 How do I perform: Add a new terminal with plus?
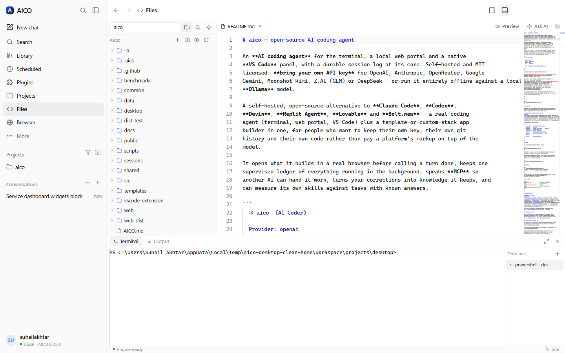coord(558,254)
